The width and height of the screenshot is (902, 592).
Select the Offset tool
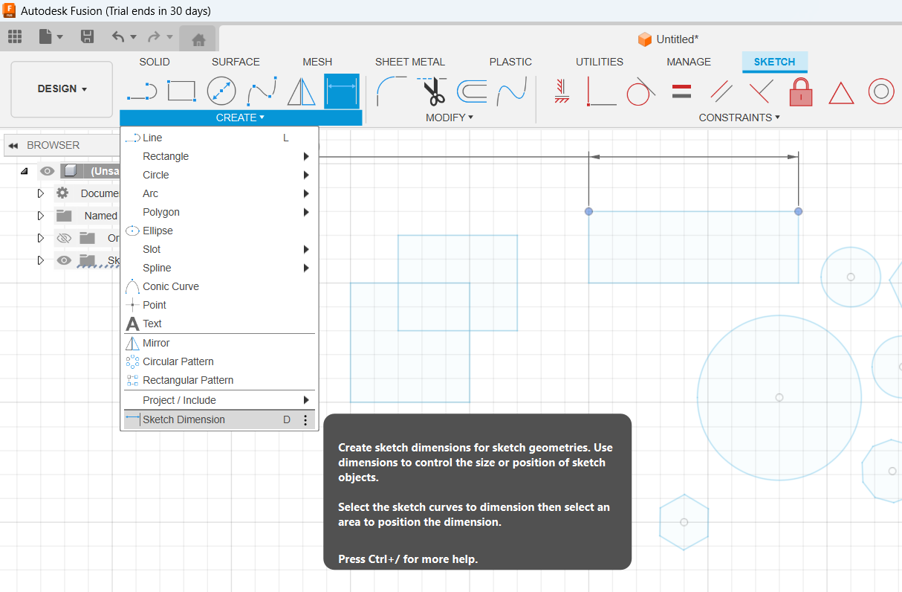[472, 91]
